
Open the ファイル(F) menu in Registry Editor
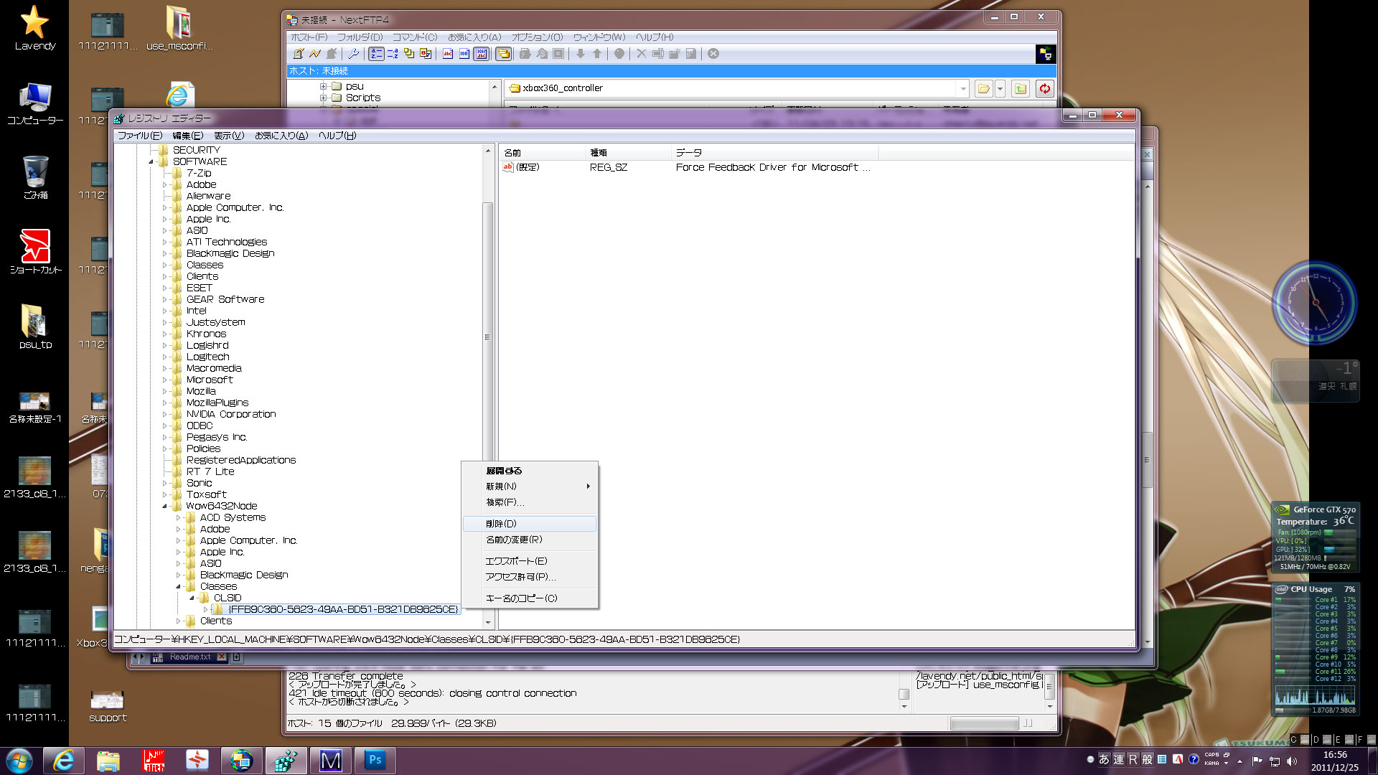140,136
